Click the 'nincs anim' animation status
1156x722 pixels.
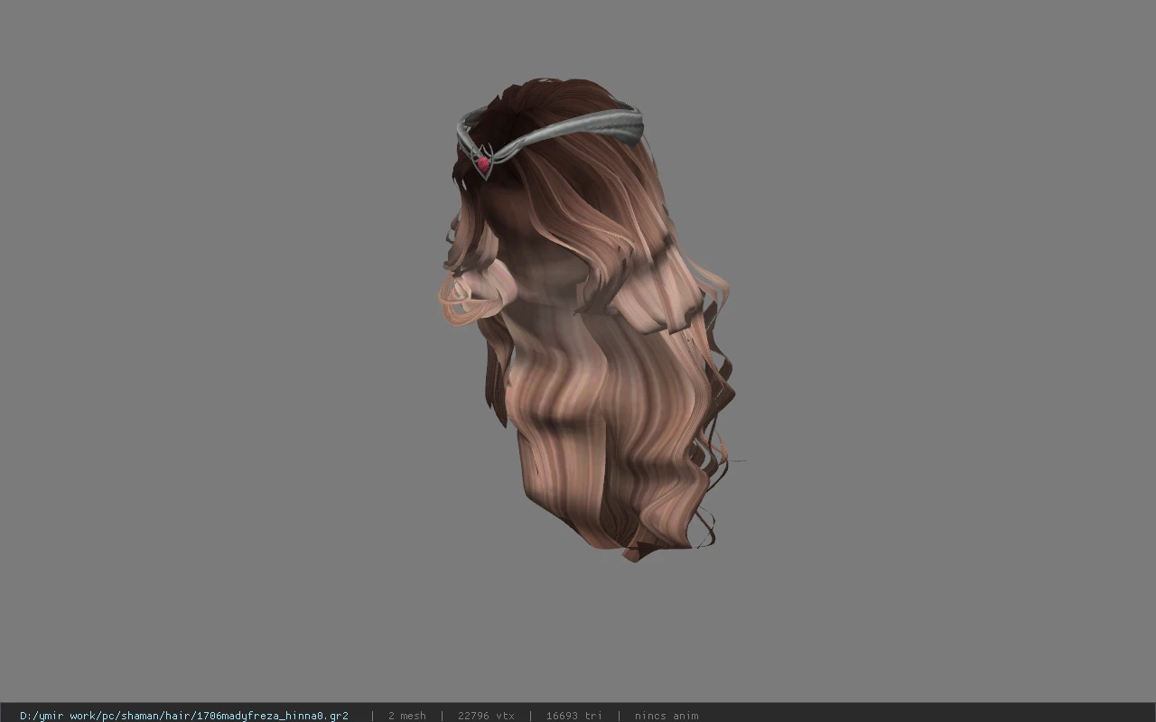point(667,716)
